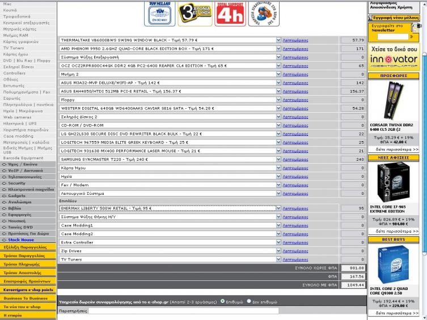Click the Εγγραφή νέου μέλους member icon
The height and width of the screenshot is (320, 427).
click(370, 18)
